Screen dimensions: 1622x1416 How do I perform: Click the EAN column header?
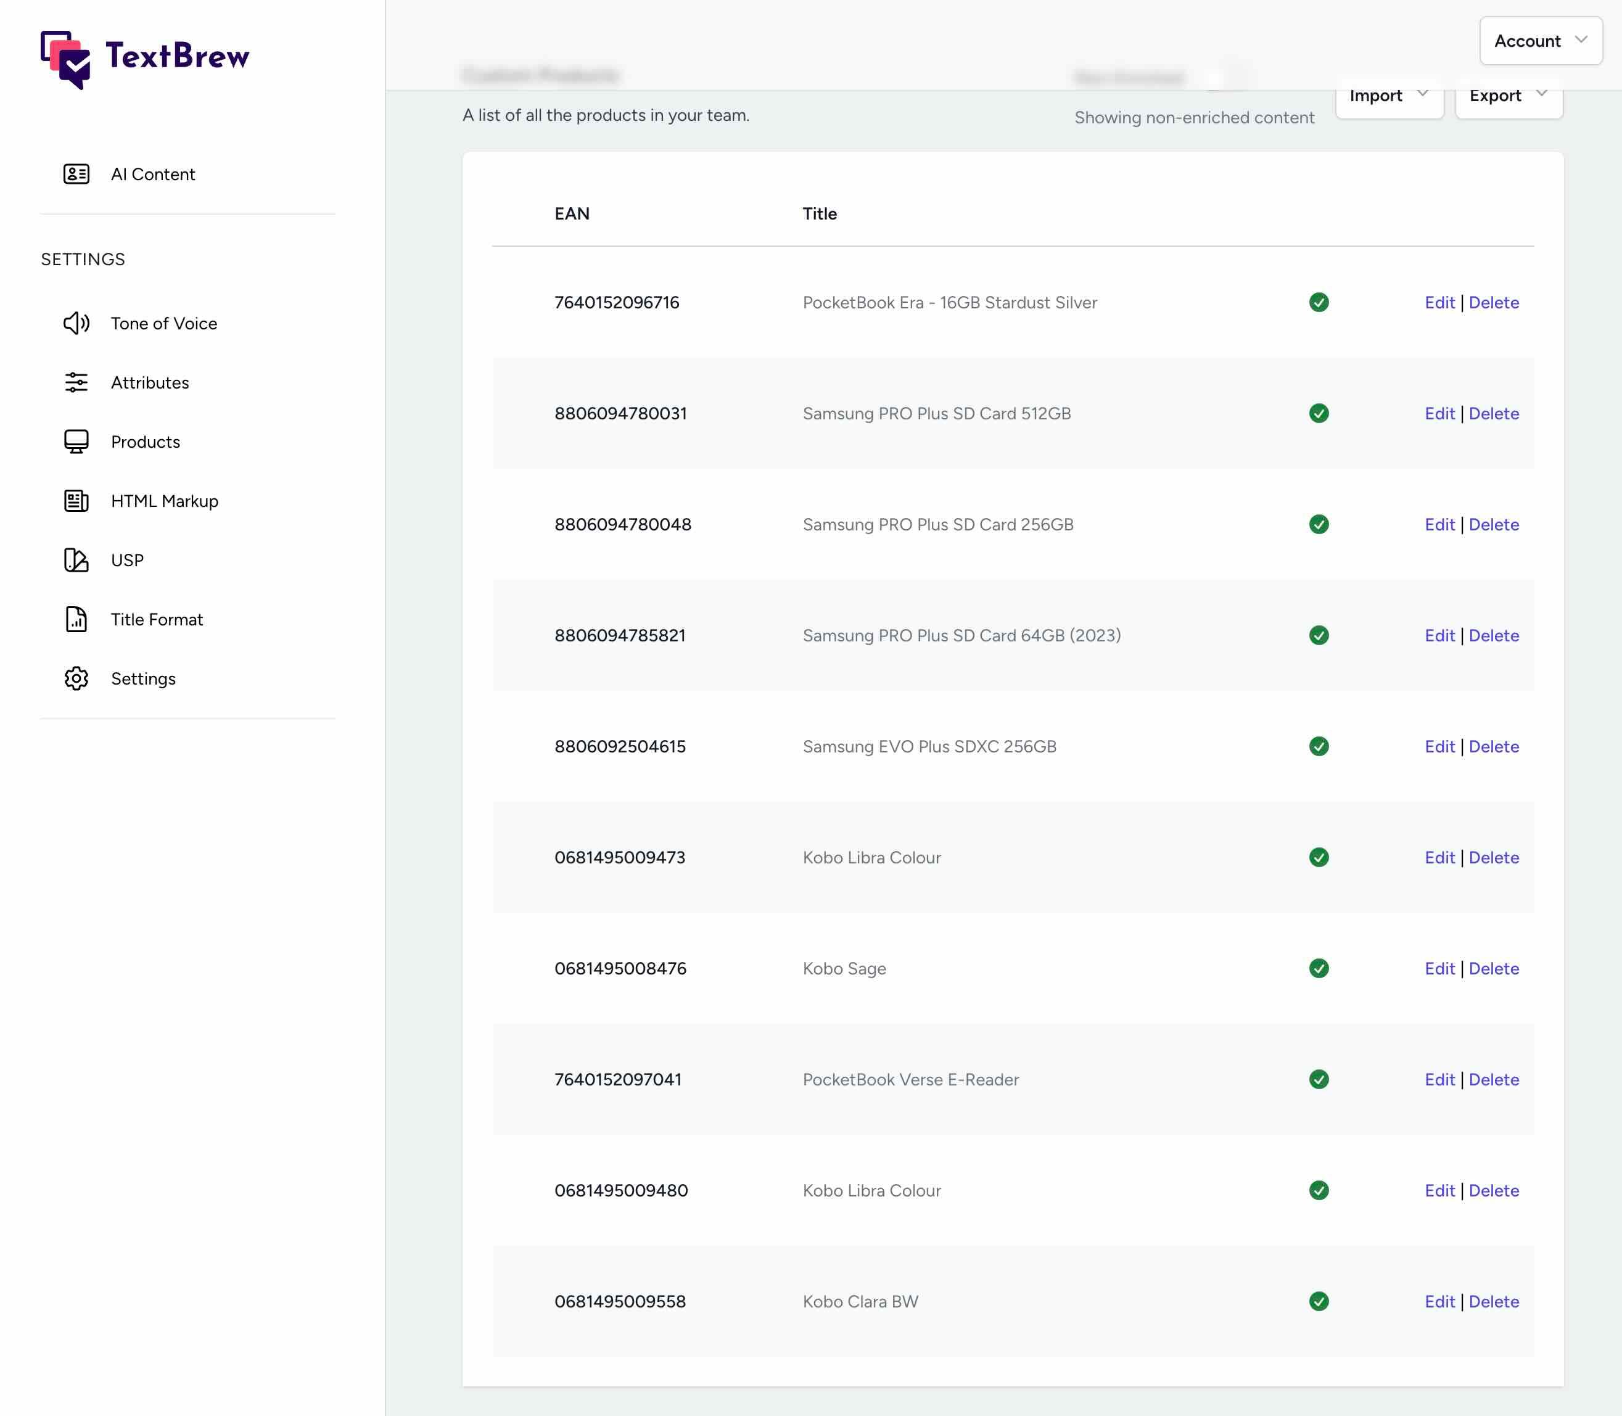572,213
